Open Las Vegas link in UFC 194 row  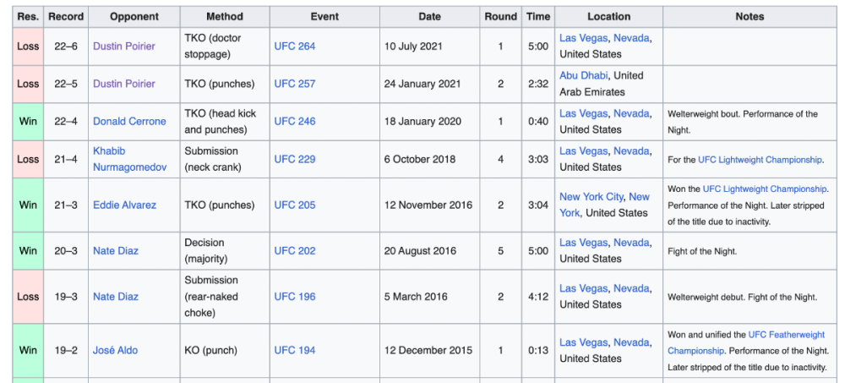(x=584, y=342)
